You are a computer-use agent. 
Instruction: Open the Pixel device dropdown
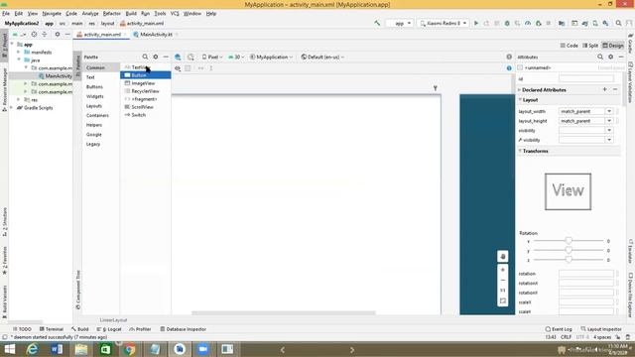(x=212, y=58)
